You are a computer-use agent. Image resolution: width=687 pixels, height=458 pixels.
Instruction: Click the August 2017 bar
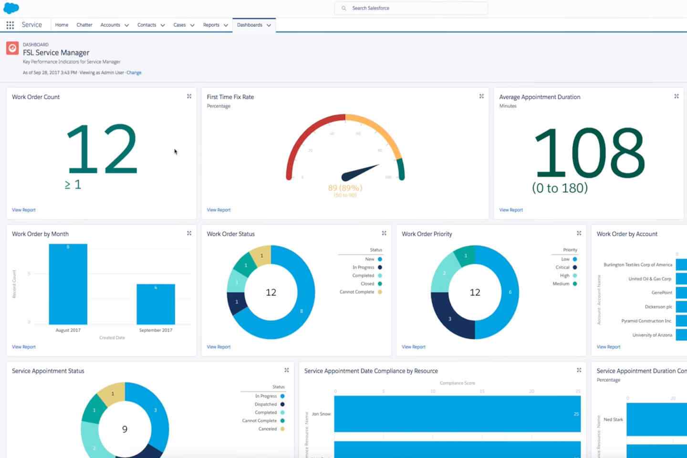[68, 284]
